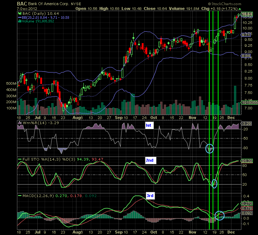Click the 8.84 lower band price tag

pyautogui.click(x=246, y=56)
